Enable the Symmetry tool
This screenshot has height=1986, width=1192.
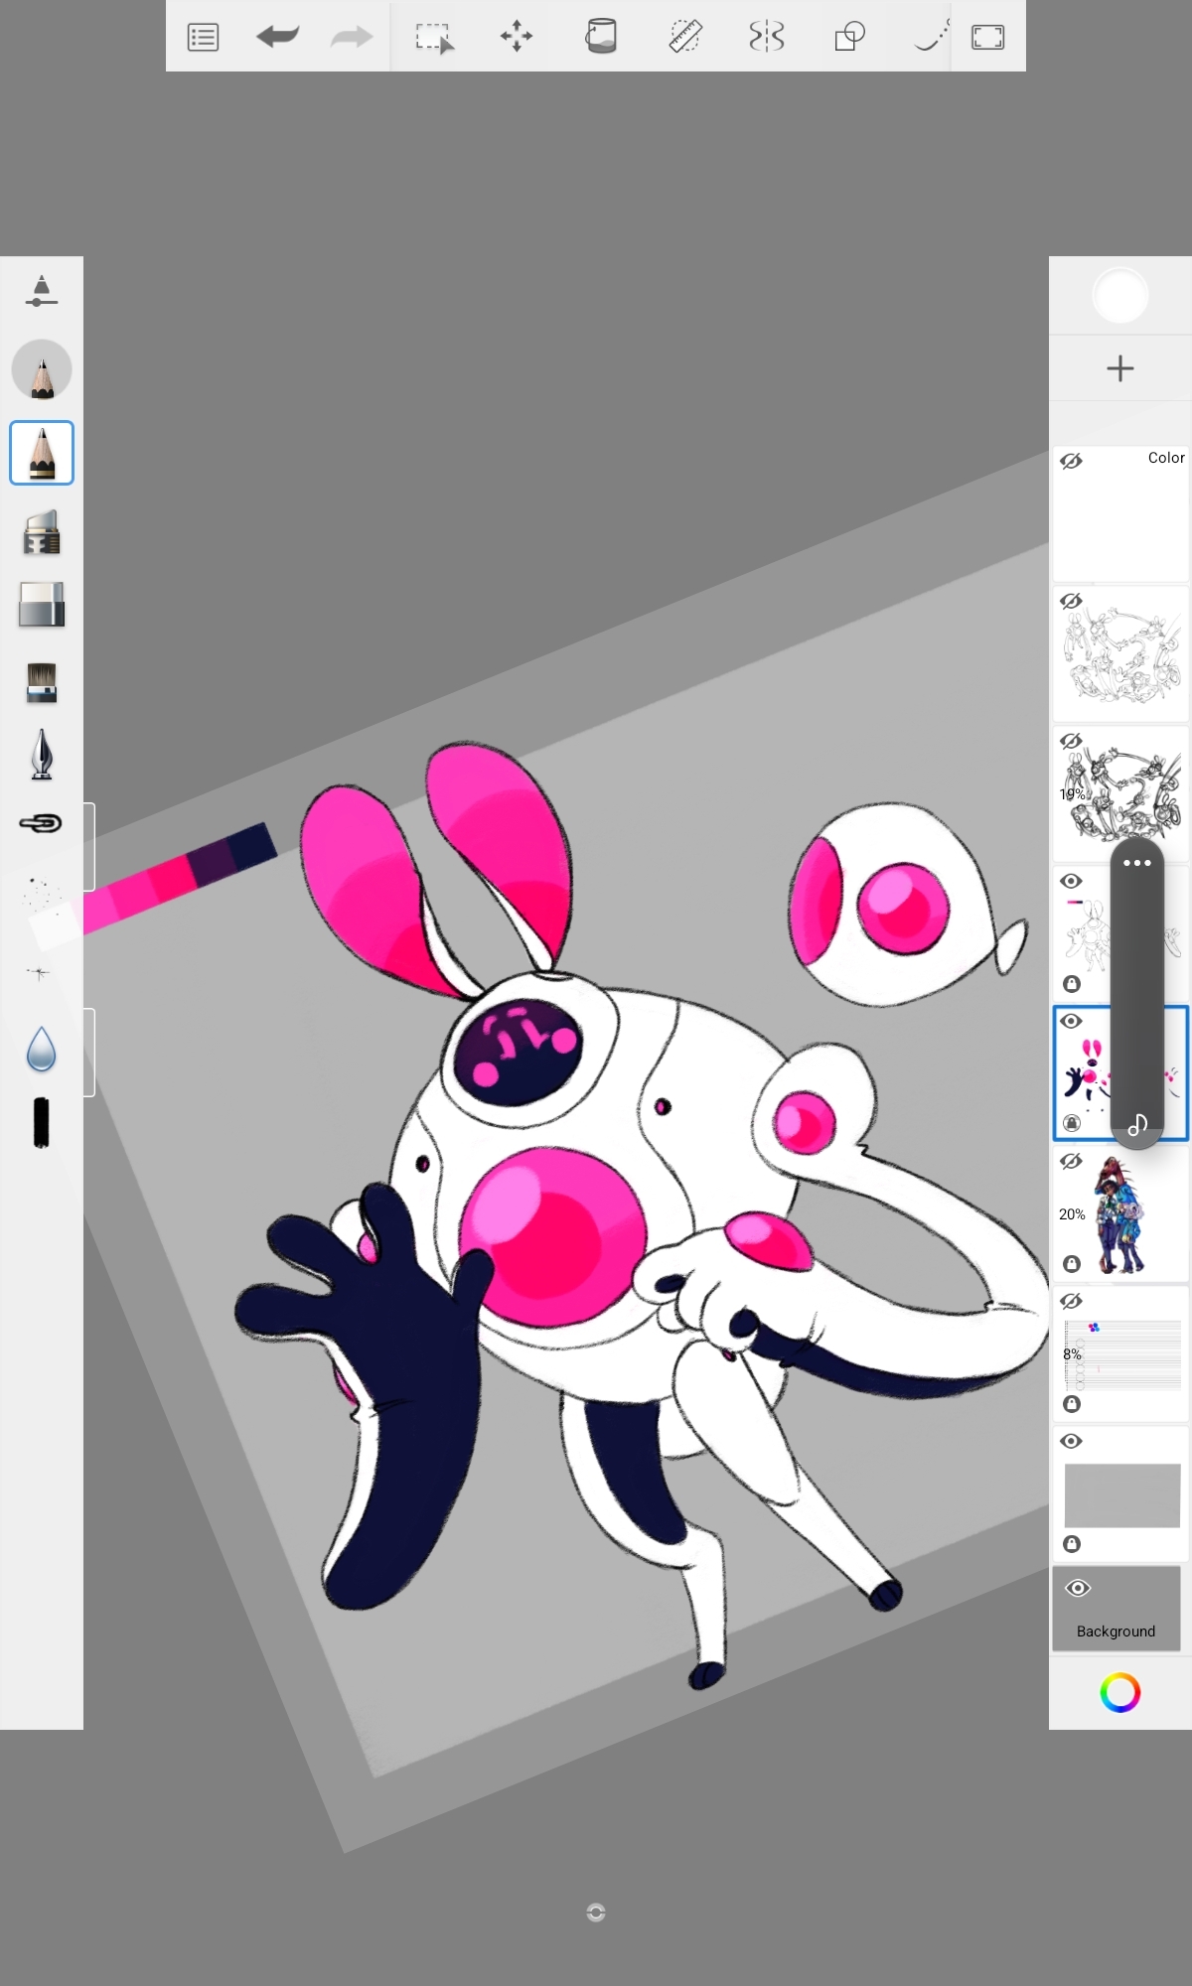[766, 37]
